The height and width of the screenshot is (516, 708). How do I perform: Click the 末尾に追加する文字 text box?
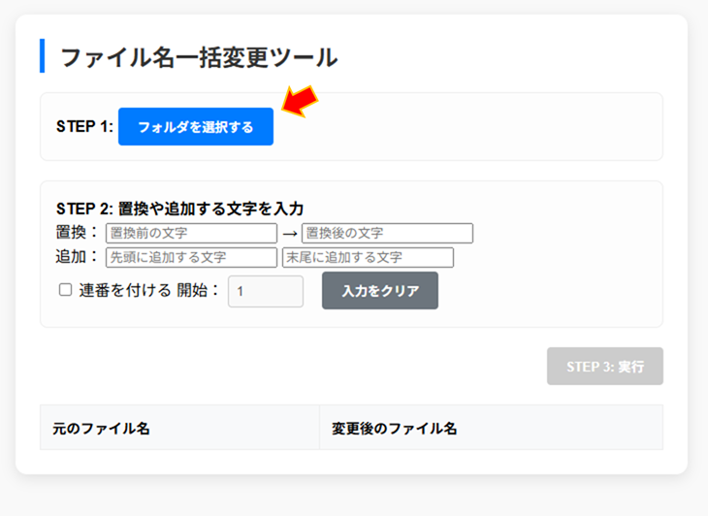pyautogui.click(x=368, y=258)
